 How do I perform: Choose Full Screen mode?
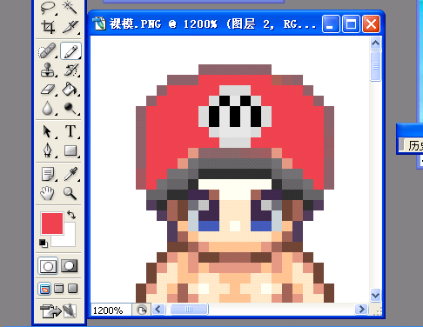pos(73,289)
